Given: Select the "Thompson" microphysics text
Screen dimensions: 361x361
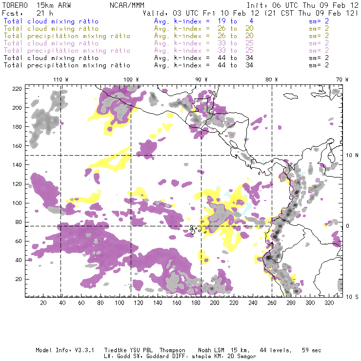Looking at the screenshot, I should click(172, 350).
